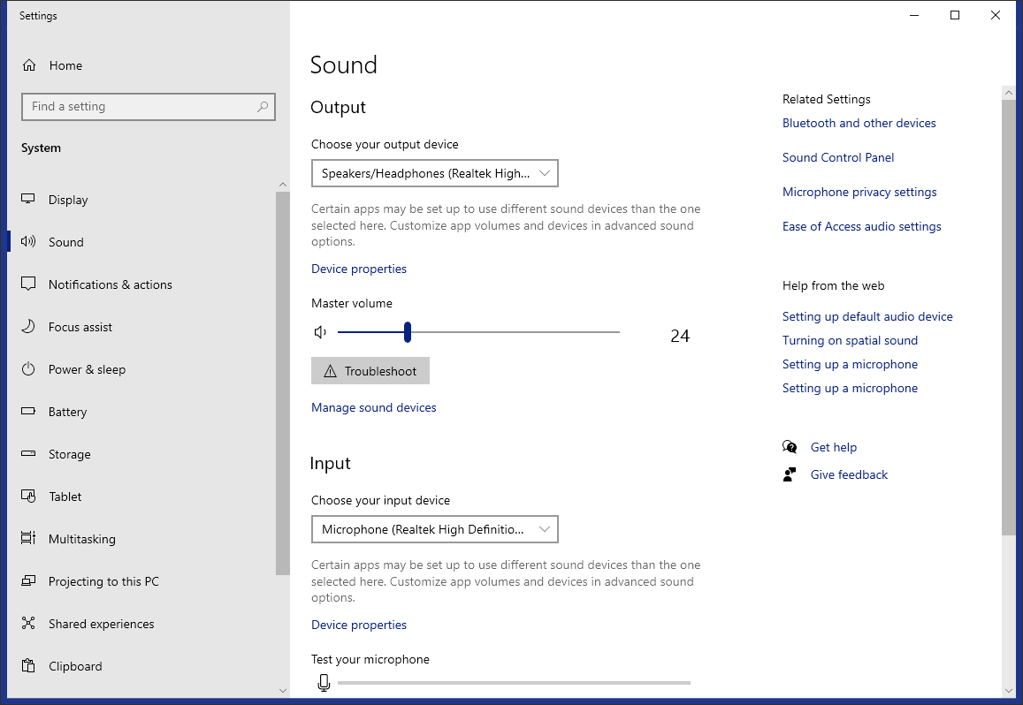This screenshot has height=705, width=1023.
Task: Click the Focus assist moon icon
Action: 28,326
